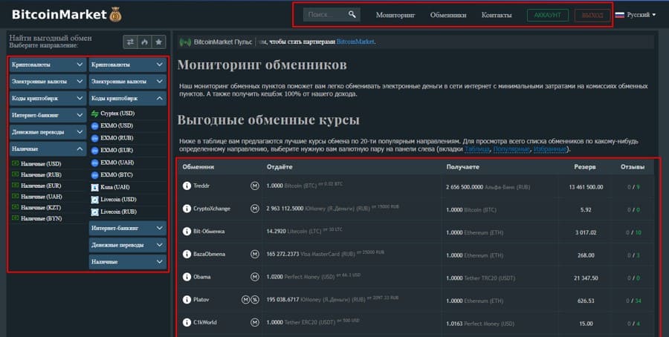Collapse left column Наличные section

(x=48, y=148)
